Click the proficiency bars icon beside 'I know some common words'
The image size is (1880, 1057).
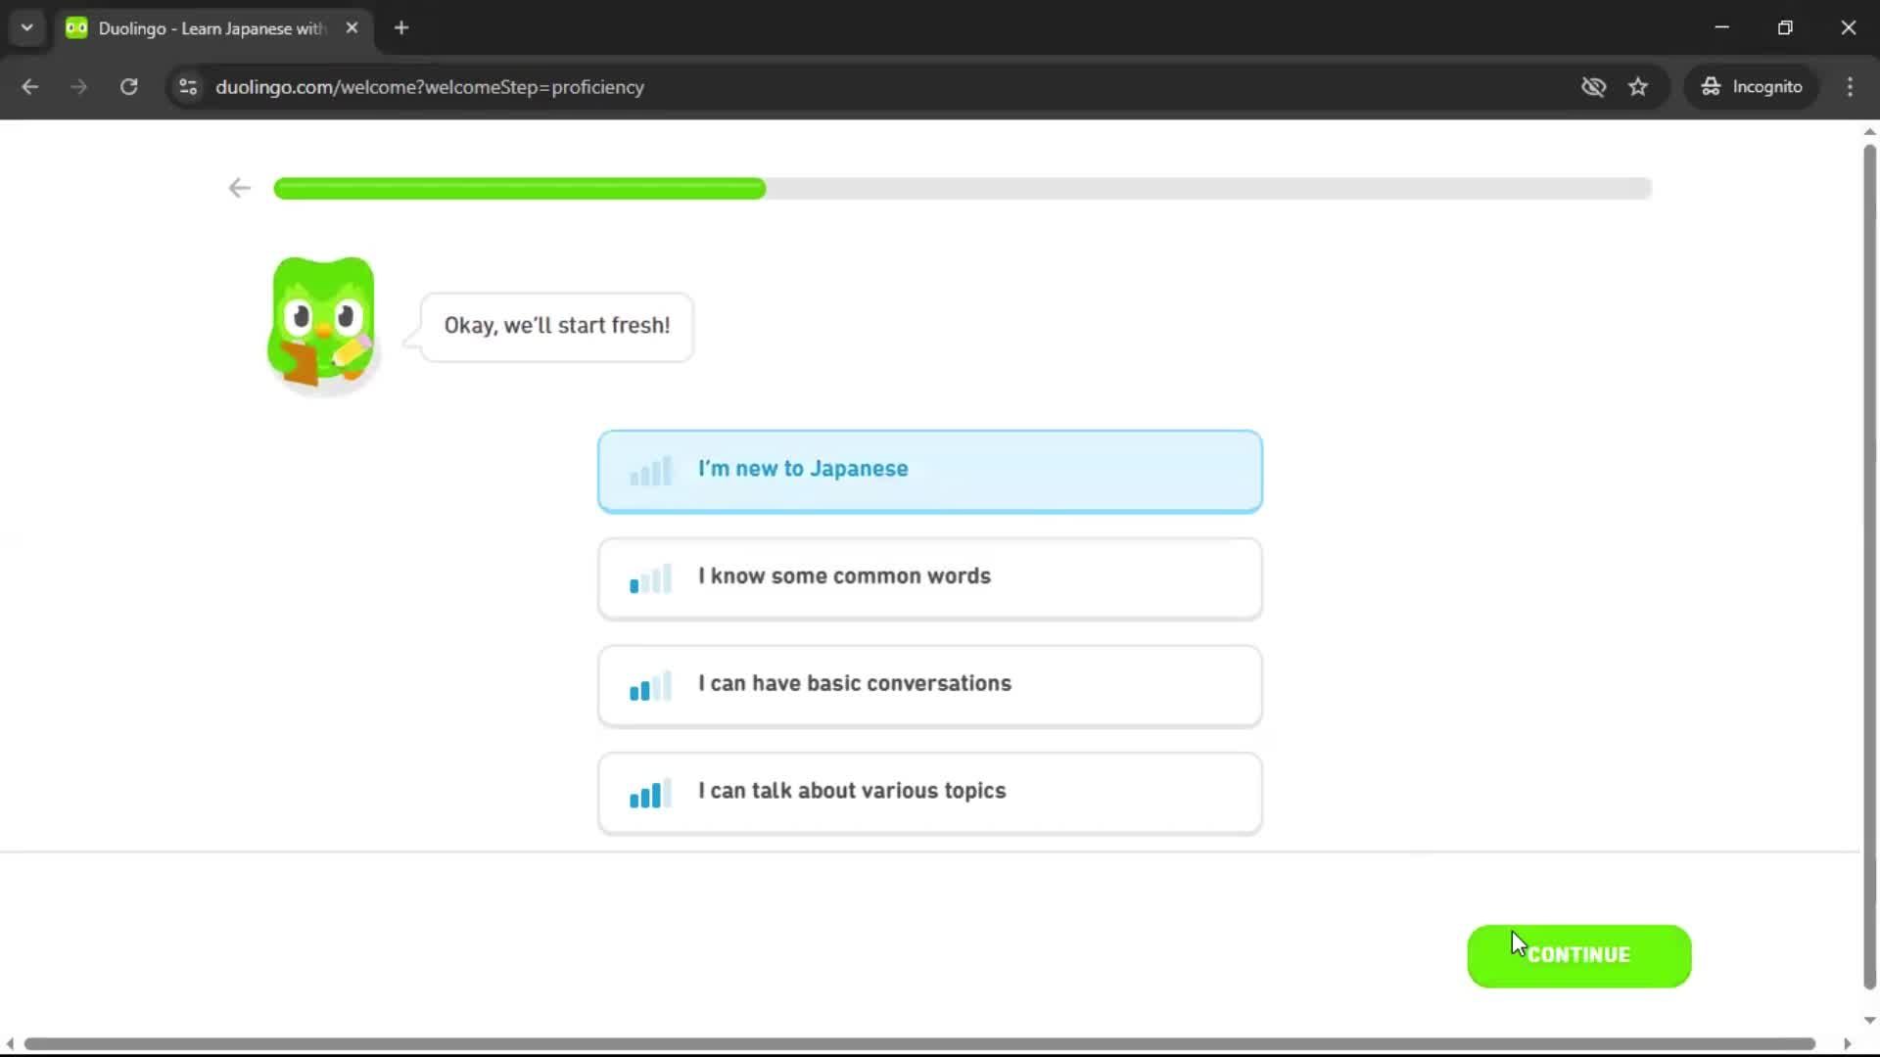650,578
